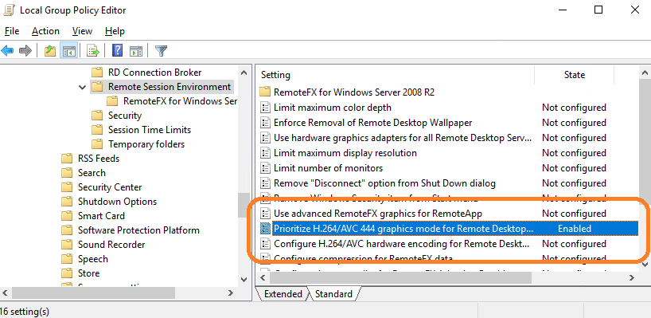Click the icon of the highlighted Prioritize H.264/AVC 444 row
Image resolution: width=651 pixels, height=318 pixels.
(265, 229)
